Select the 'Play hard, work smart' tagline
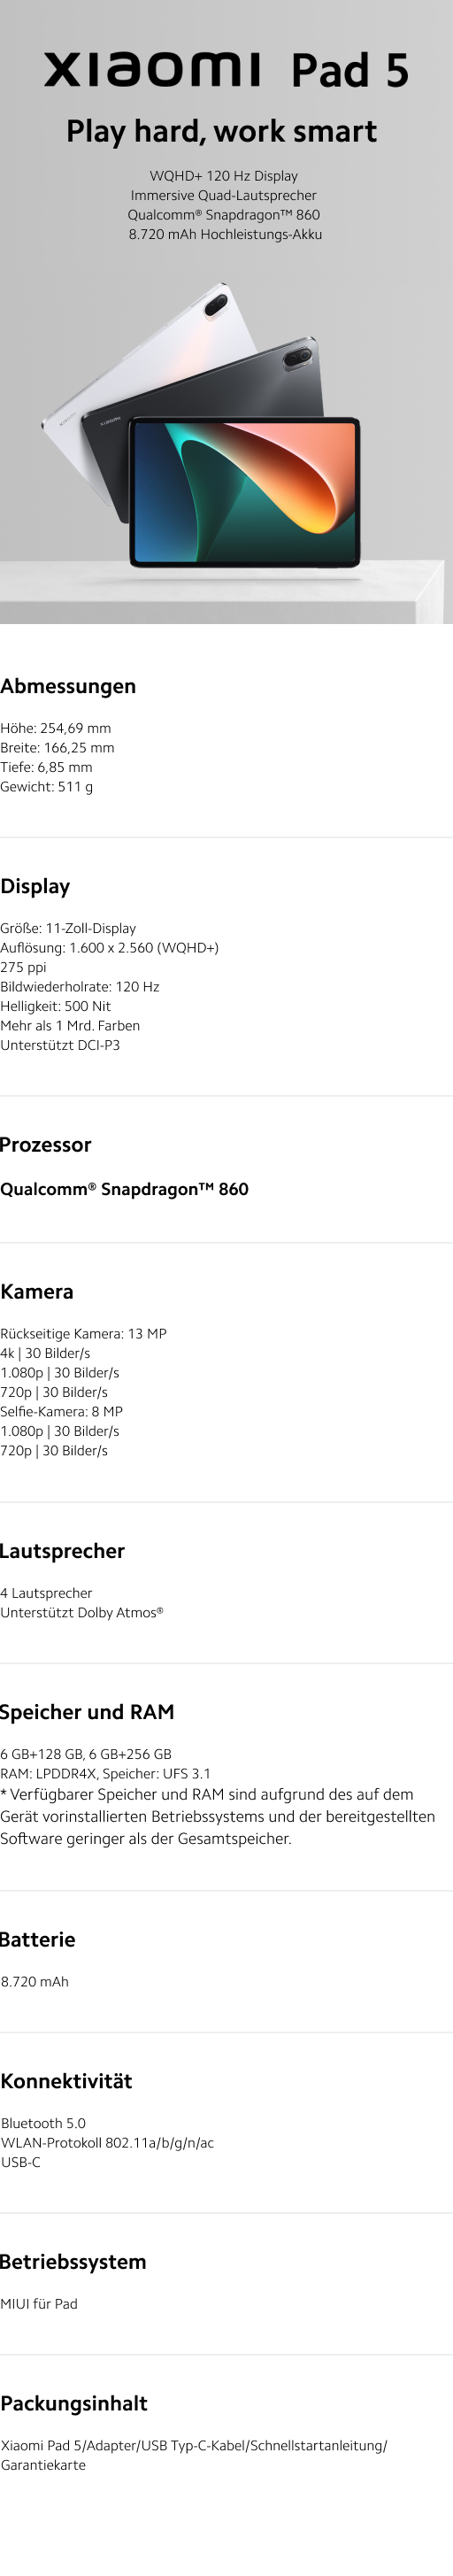The width and height of the screenshot is (453, 2576). (x=222, y=132)
